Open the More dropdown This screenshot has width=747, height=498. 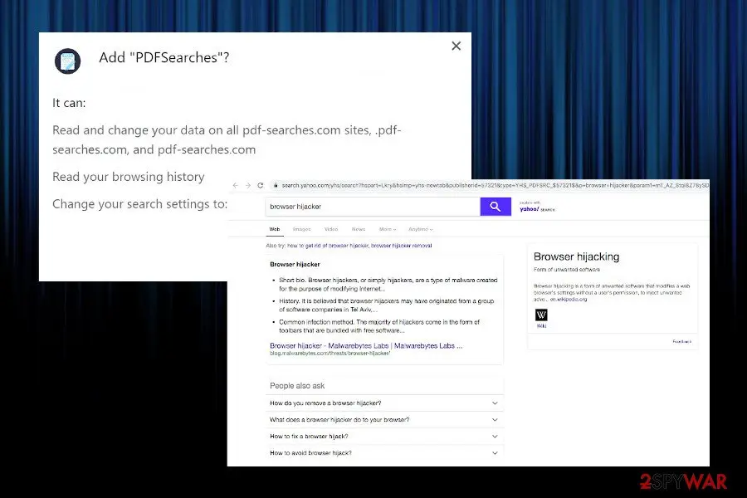point(388,229)
